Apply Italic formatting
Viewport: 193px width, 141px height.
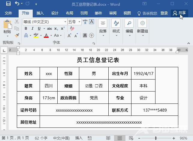click(32, 28)
